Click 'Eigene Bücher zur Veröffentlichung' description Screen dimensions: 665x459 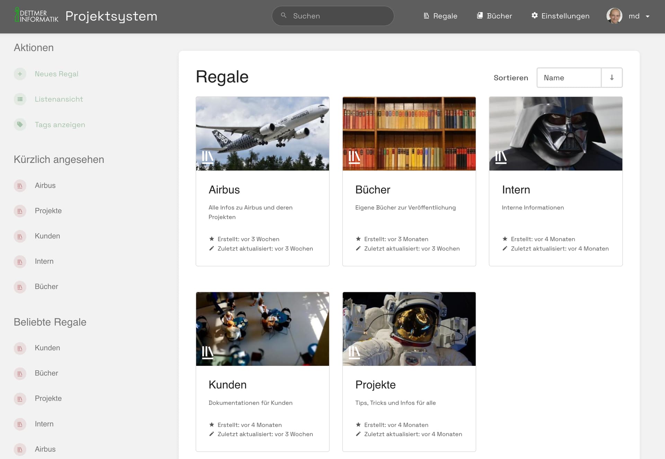click(406, 208)
